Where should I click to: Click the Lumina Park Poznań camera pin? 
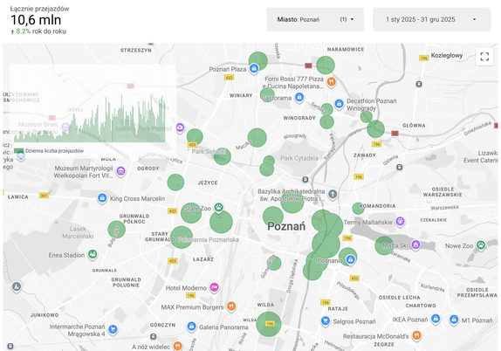[180, 127]
